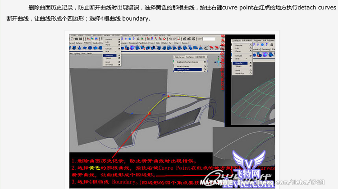Open the Panels menu above the viewport

tap(89, 53)
